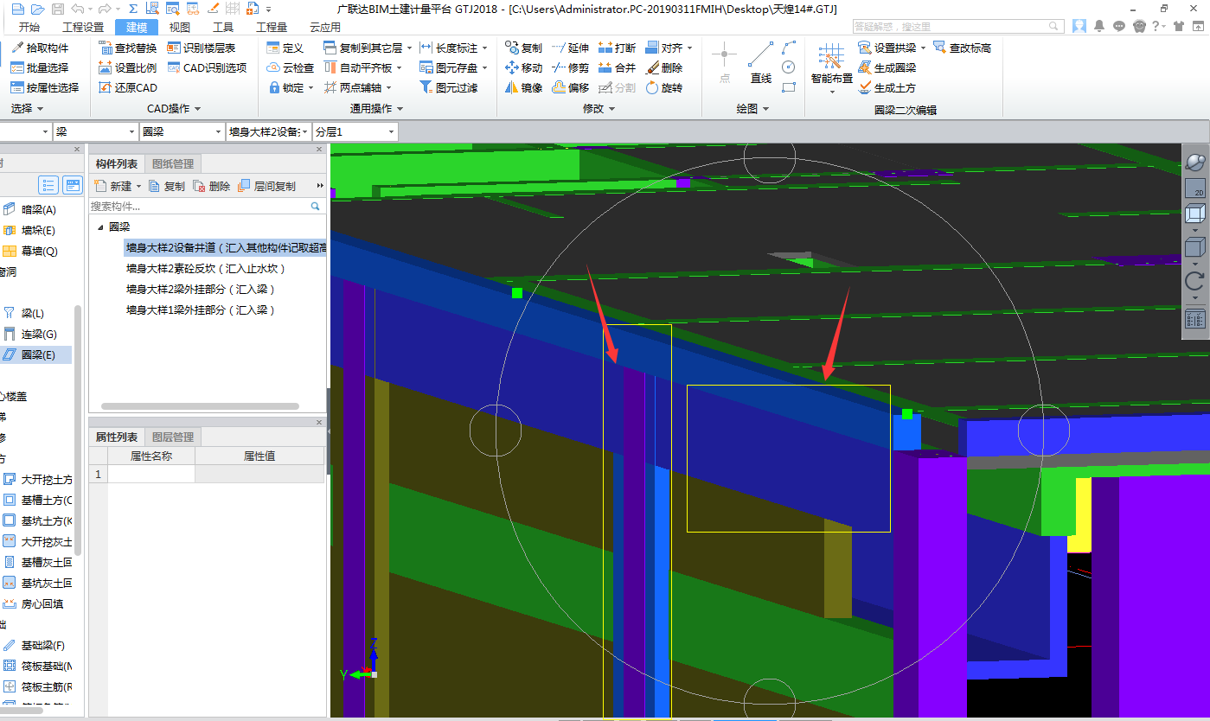This screenshot has height=721, width=1210.
Task: Open the 开始 ribbon tab
Action: click(x=29, y=27)
